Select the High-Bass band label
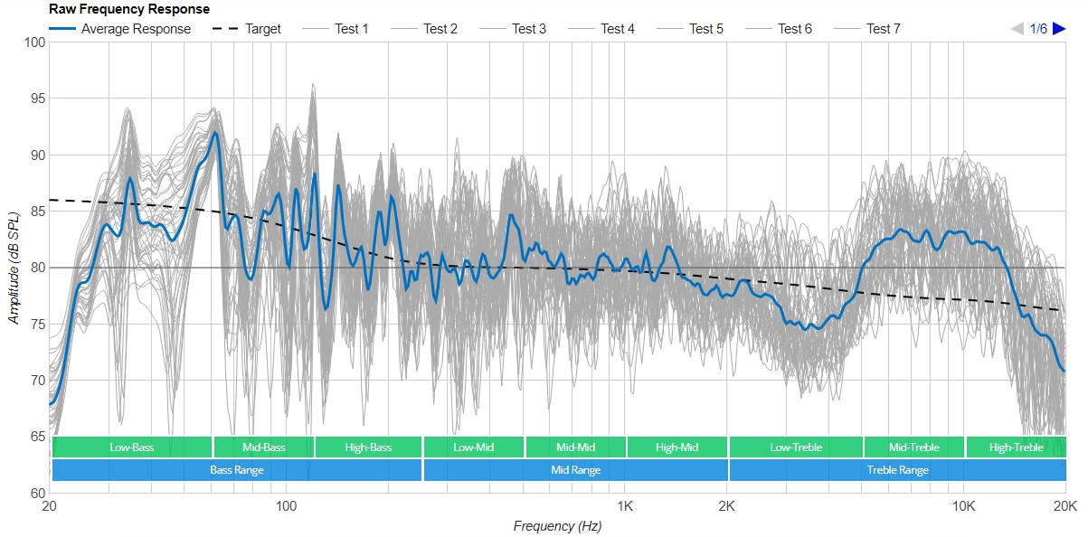Viewport: 1088px width, 537px height. click(x=369, y=447)
